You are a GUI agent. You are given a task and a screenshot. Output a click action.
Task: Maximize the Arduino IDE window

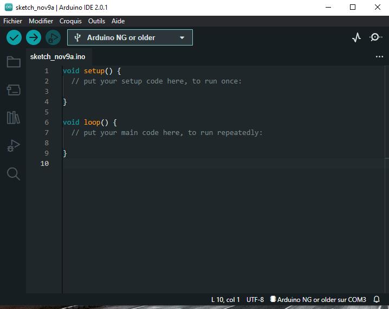tap(353, 7)
